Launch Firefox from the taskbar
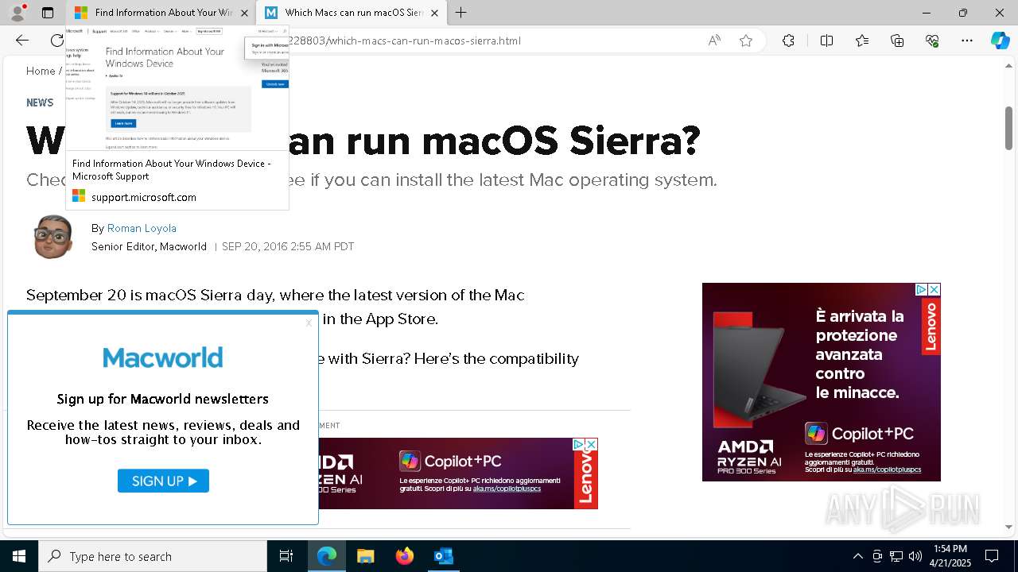This screenshot has width=1018, height=572. point(405,556)
